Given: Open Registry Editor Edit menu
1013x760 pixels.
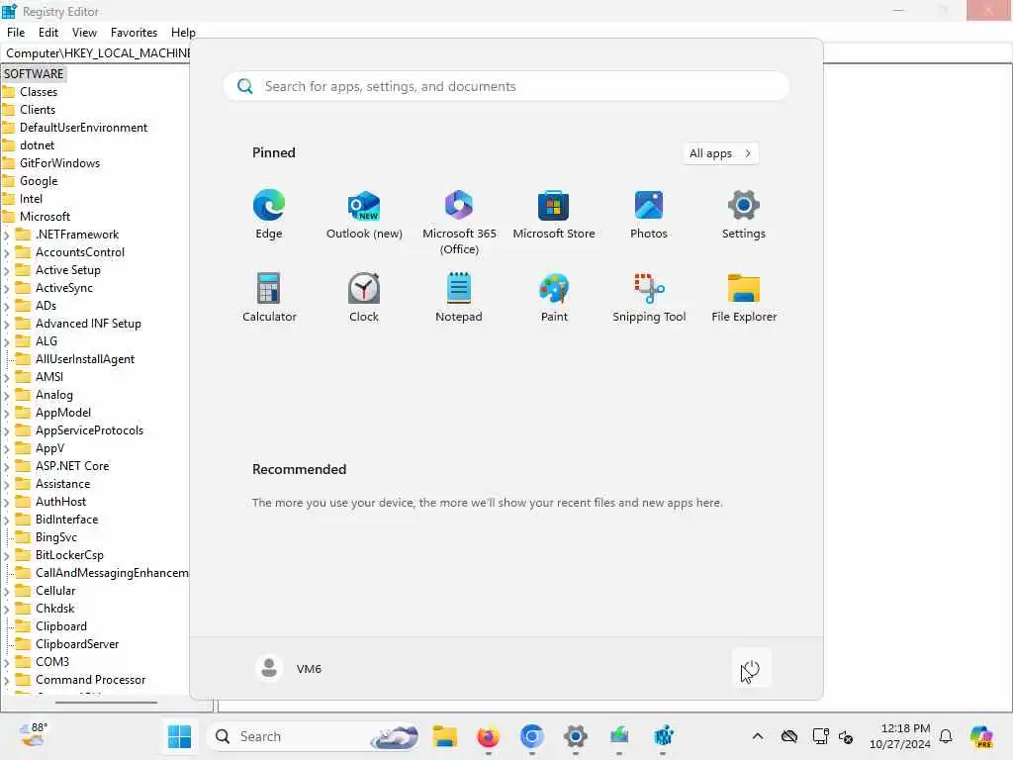Looking at the screenshot, I should pyautogui.click(x=47, y=33).
